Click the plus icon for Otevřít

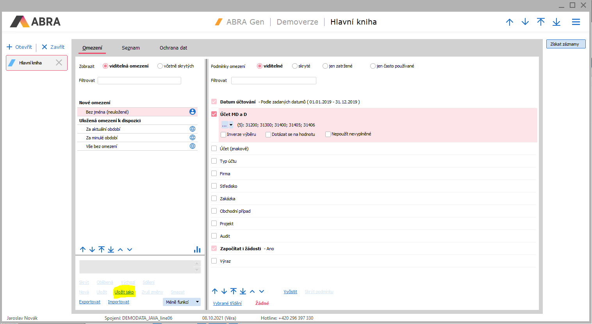10,47
